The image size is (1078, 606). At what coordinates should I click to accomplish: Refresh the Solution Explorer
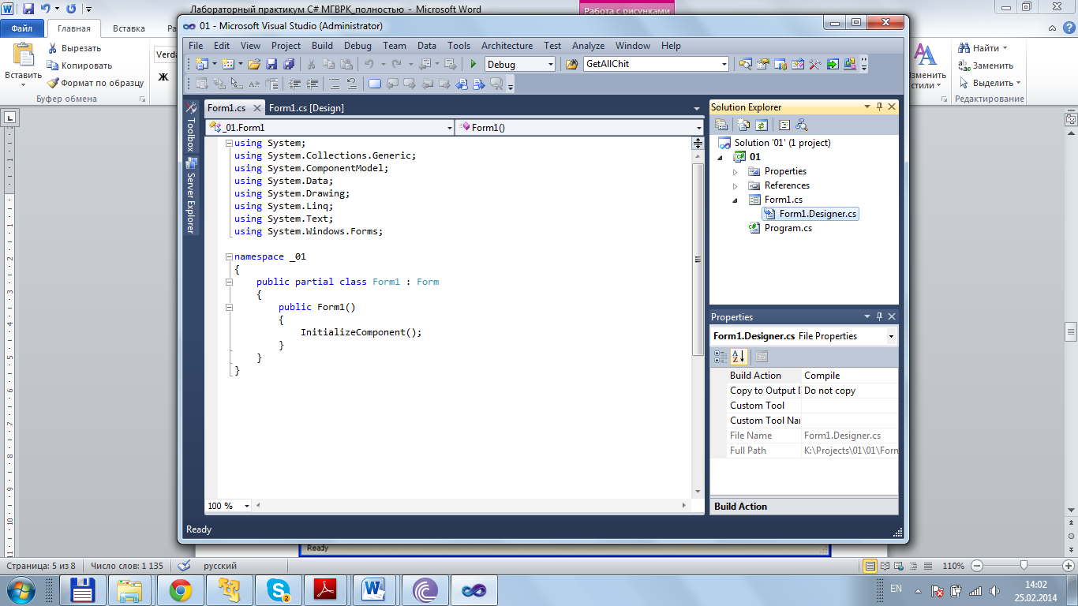[761, 125]
